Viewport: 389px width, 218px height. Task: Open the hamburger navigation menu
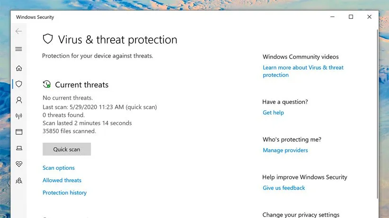click(x=19, y=49)
